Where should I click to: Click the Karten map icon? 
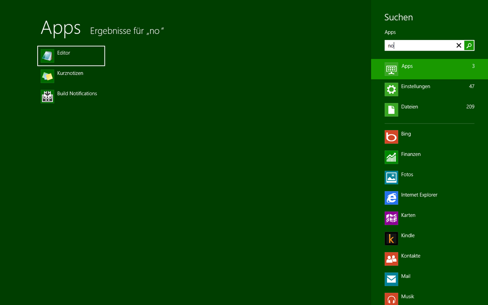[x=391, y=218]
